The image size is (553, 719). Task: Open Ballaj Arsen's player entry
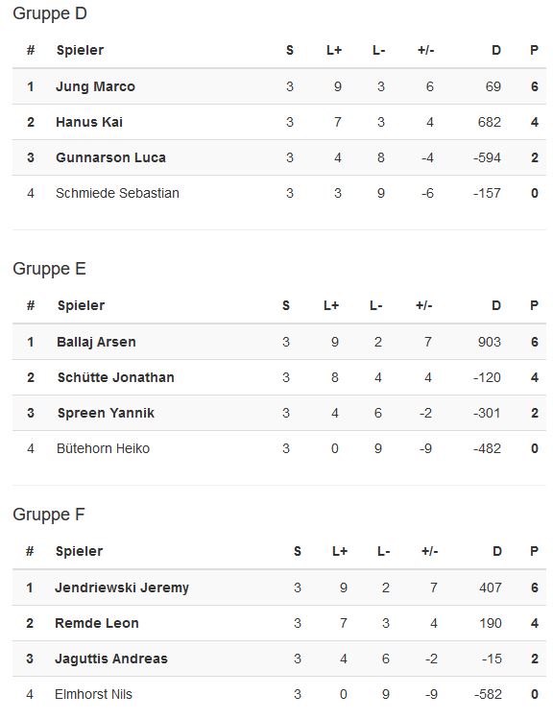96,342
